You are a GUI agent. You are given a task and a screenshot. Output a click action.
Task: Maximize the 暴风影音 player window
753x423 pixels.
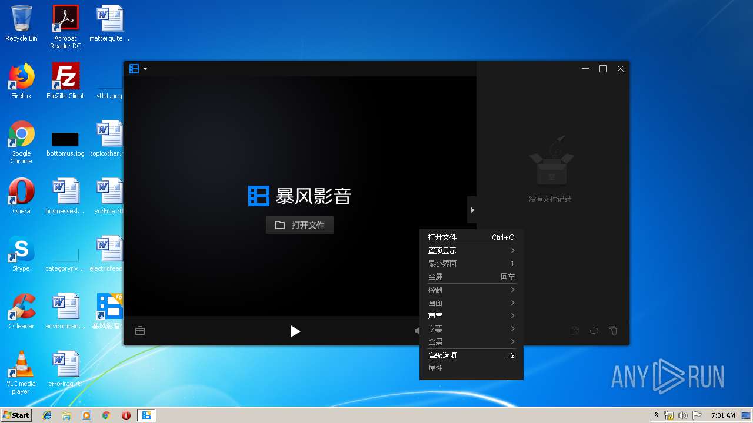tap(603, 69)
